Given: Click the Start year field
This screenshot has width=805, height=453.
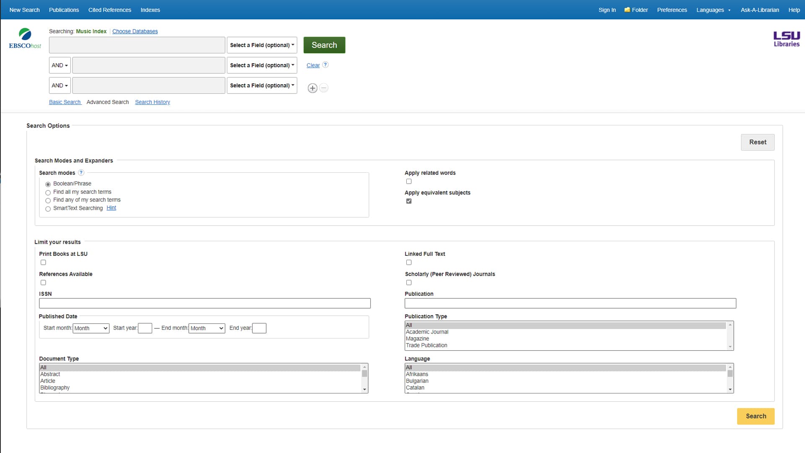Looking at the screenshot, I should pyautogui.click(x=145, y=328).
